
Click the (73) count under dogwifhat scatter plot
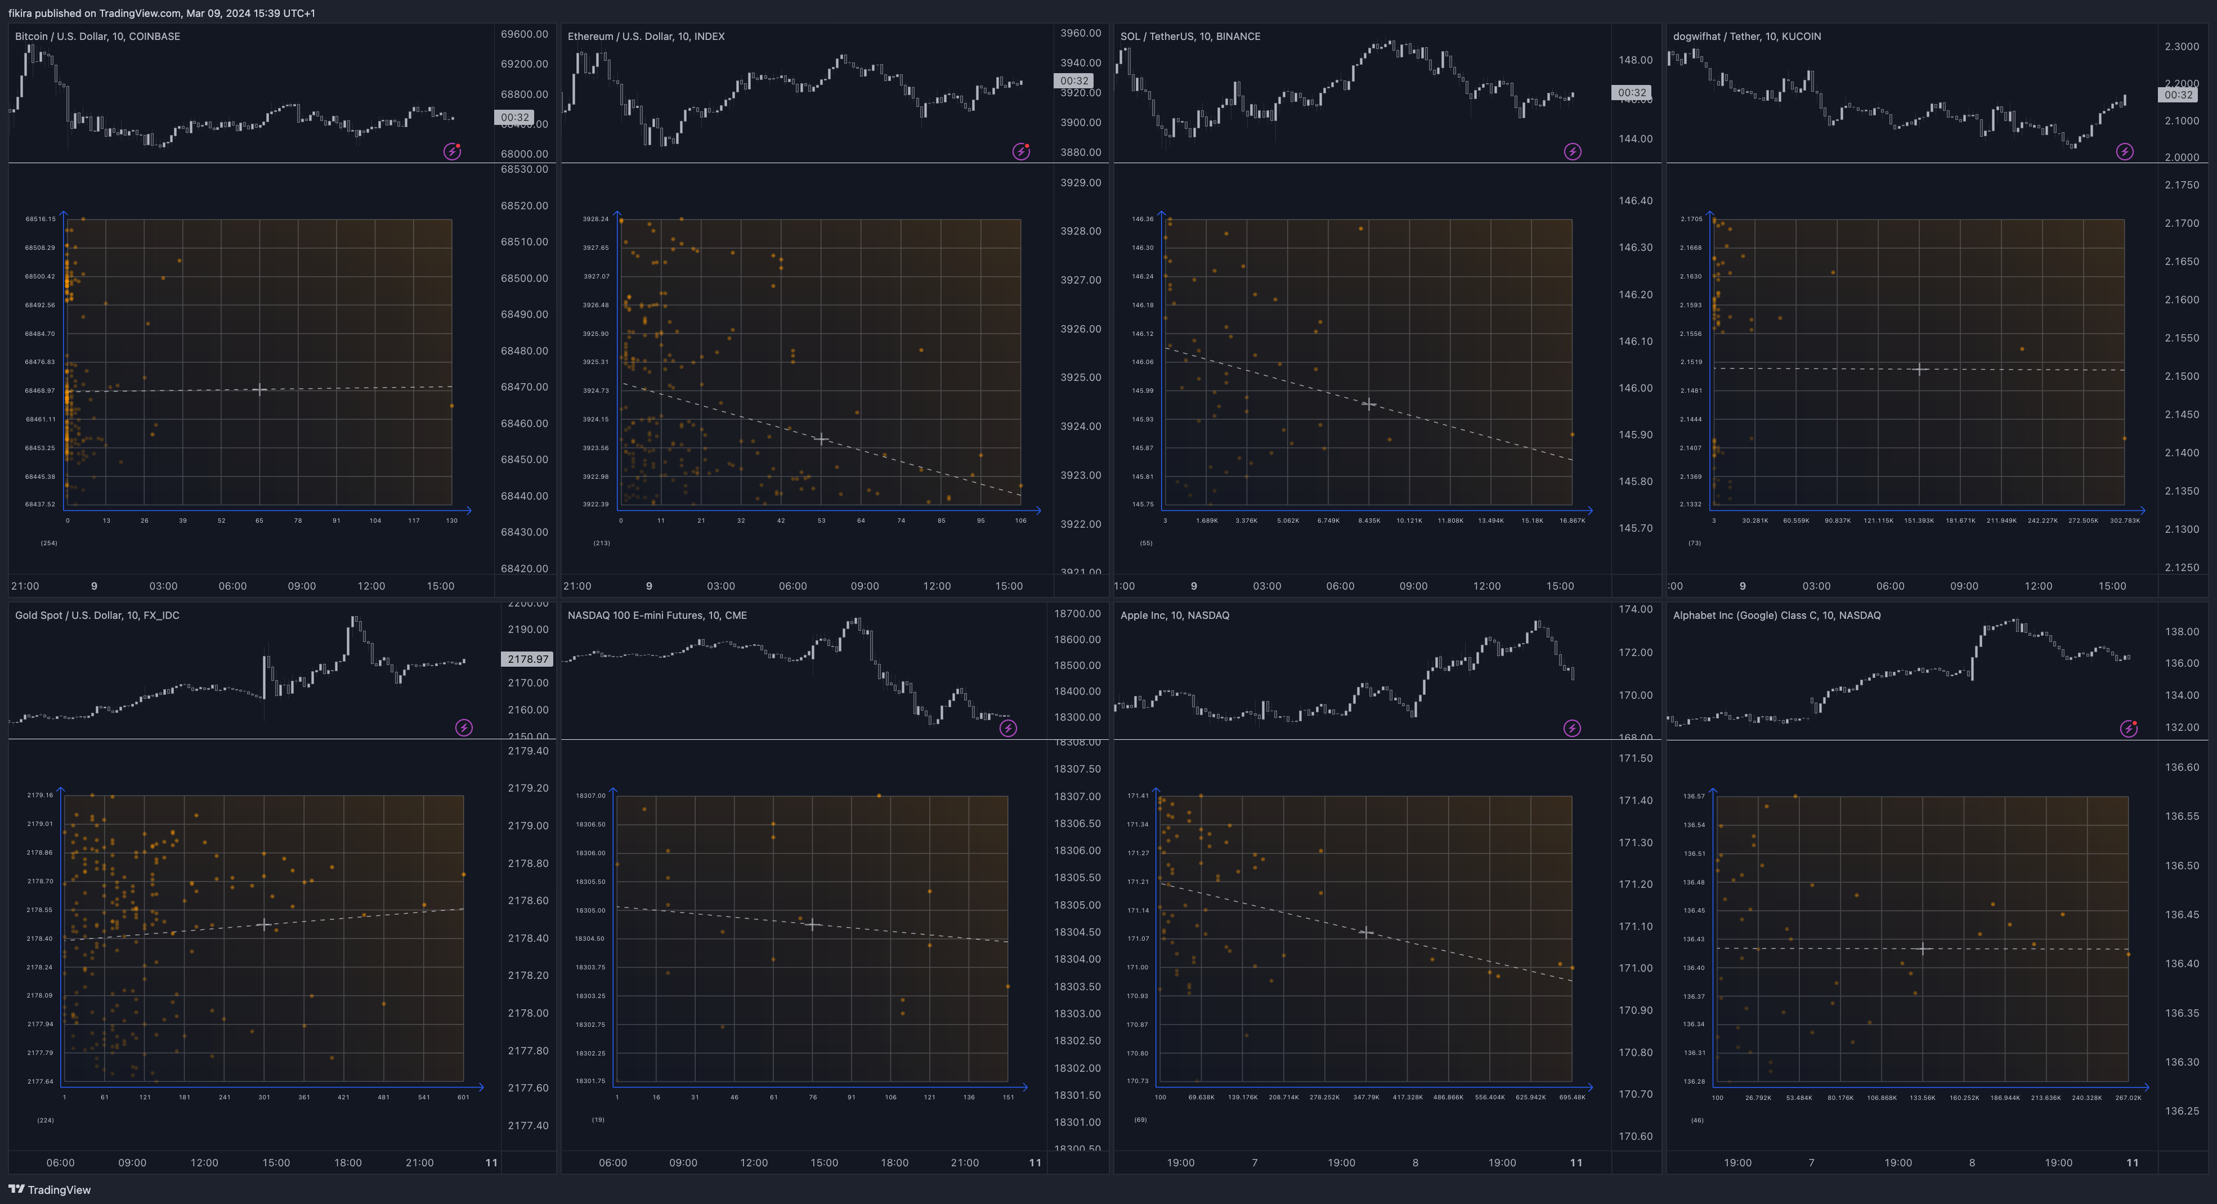click(1695, 543)
